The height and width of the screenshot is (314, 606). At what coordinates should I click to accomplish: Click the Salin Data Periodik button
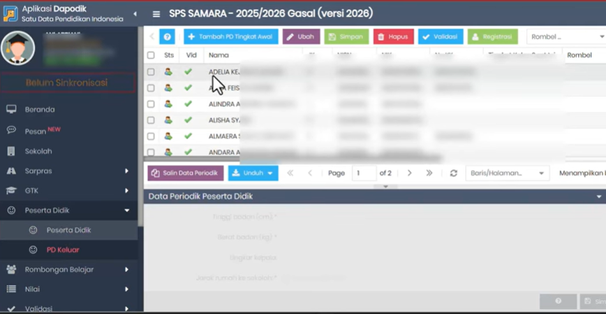pos(186,173)
